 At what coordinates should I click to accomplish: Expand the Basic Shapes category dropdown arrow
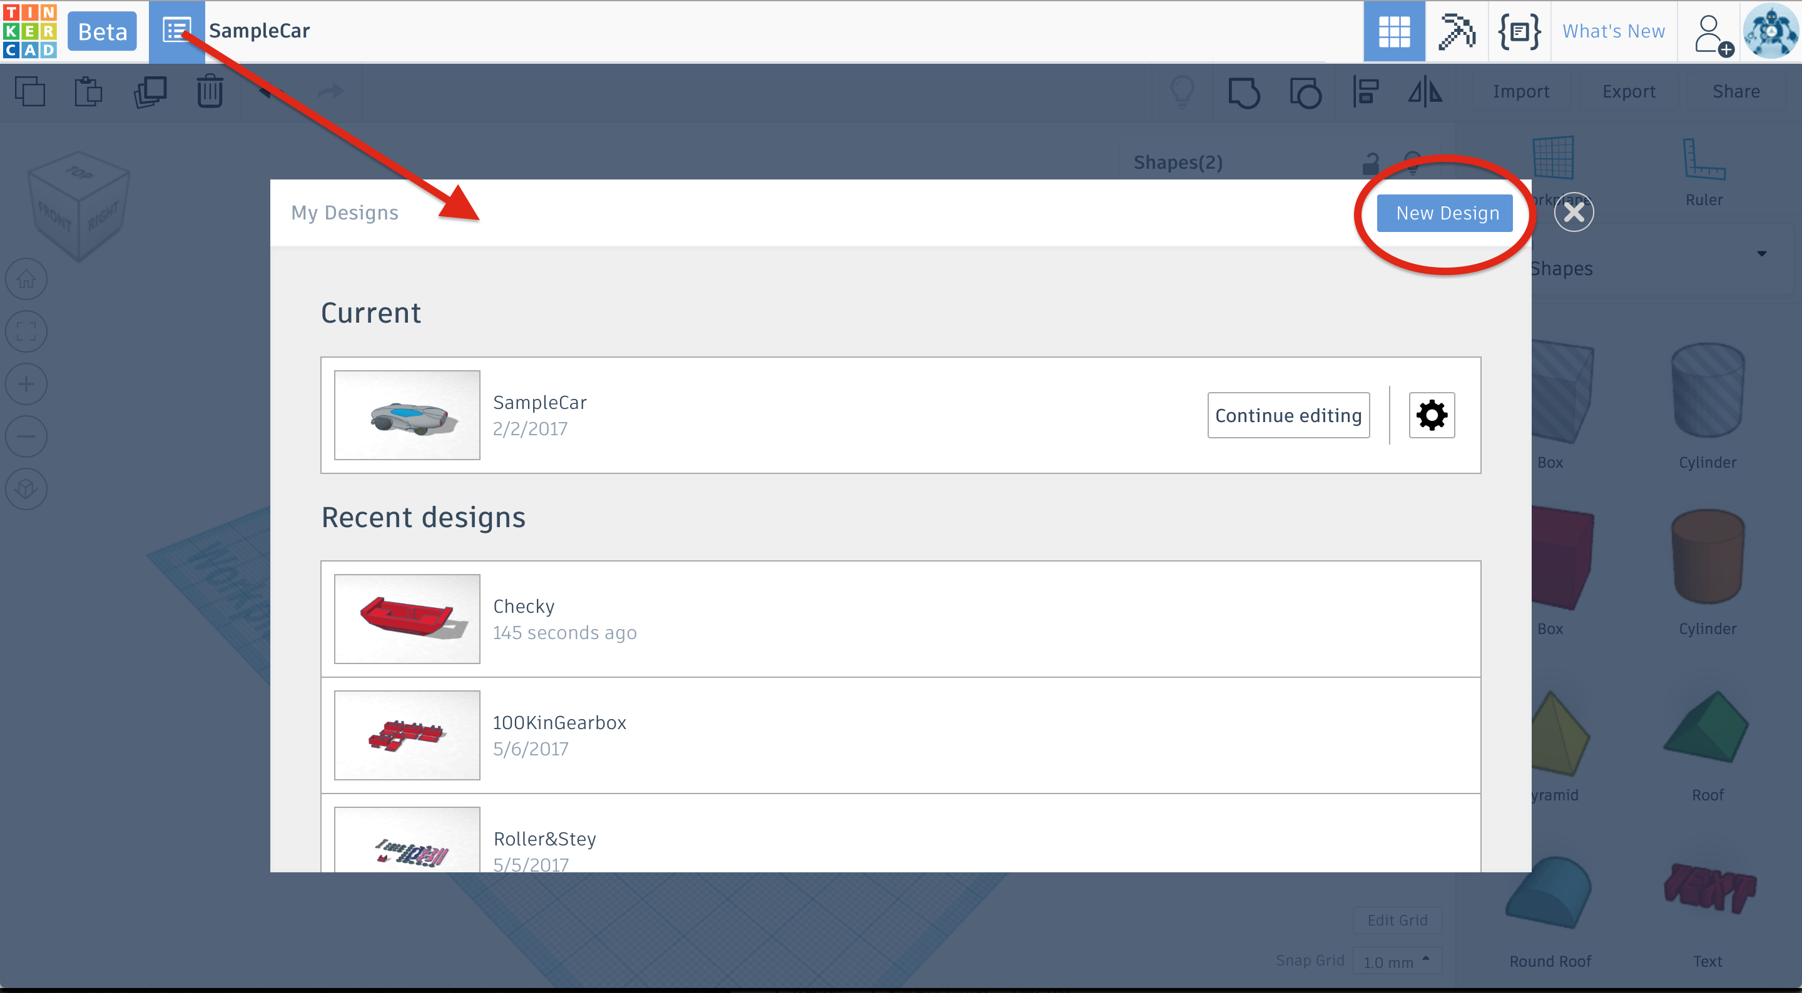point(1761,254)
